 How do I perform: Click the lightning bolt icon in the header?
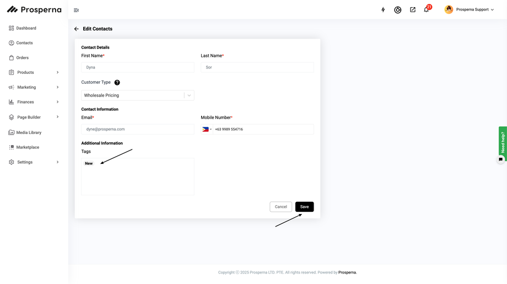[383, 10]
